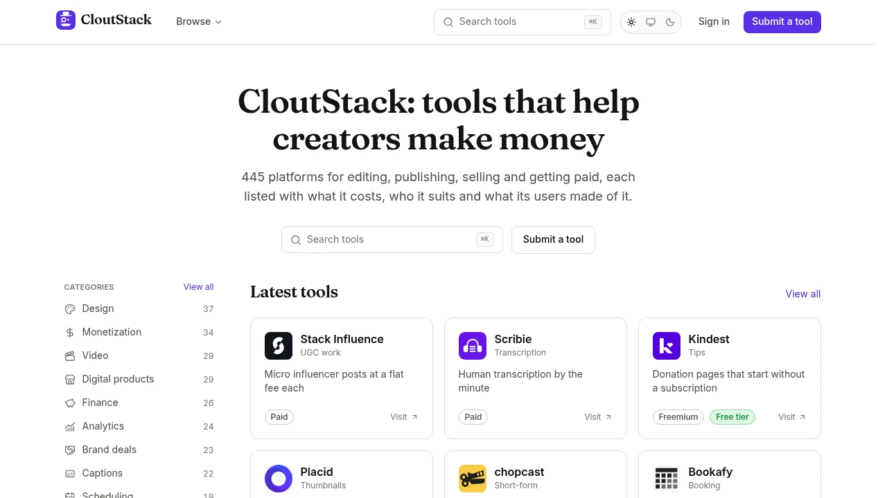Click the hero search magnifier icon
Image resolution: width=887 pixels, height=498 pixels.
[x=296, y=240]
